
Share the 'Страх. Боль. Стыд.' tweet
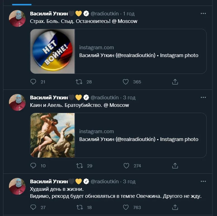(175, 82)
